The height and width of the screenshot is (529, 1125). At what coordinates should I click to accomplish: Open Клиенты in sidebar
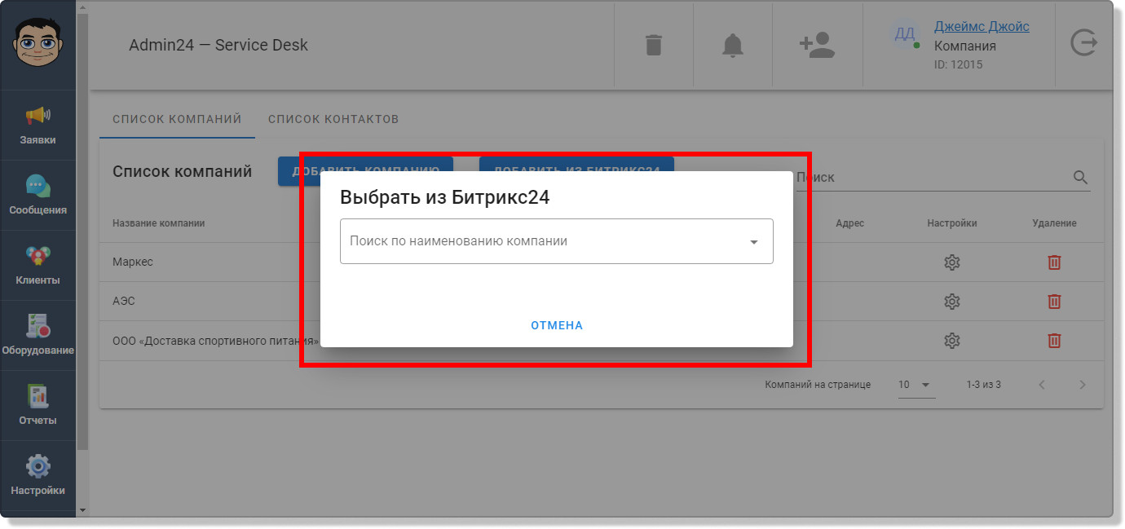(x=38, y=266)
